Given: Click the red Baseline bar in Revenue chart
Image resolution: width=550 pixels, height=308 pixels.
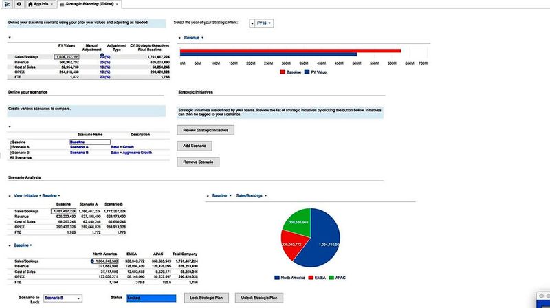Looking at the screenshot, I should (x=290, y=51).
